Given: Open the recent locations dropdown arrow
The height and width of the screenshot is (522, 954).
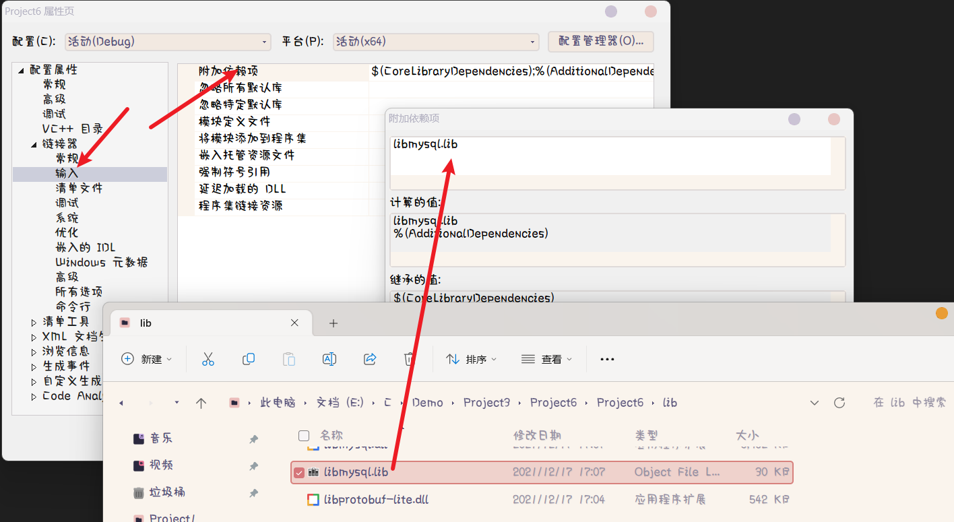Looking at the screenshot, I should [x=177, y=403].
